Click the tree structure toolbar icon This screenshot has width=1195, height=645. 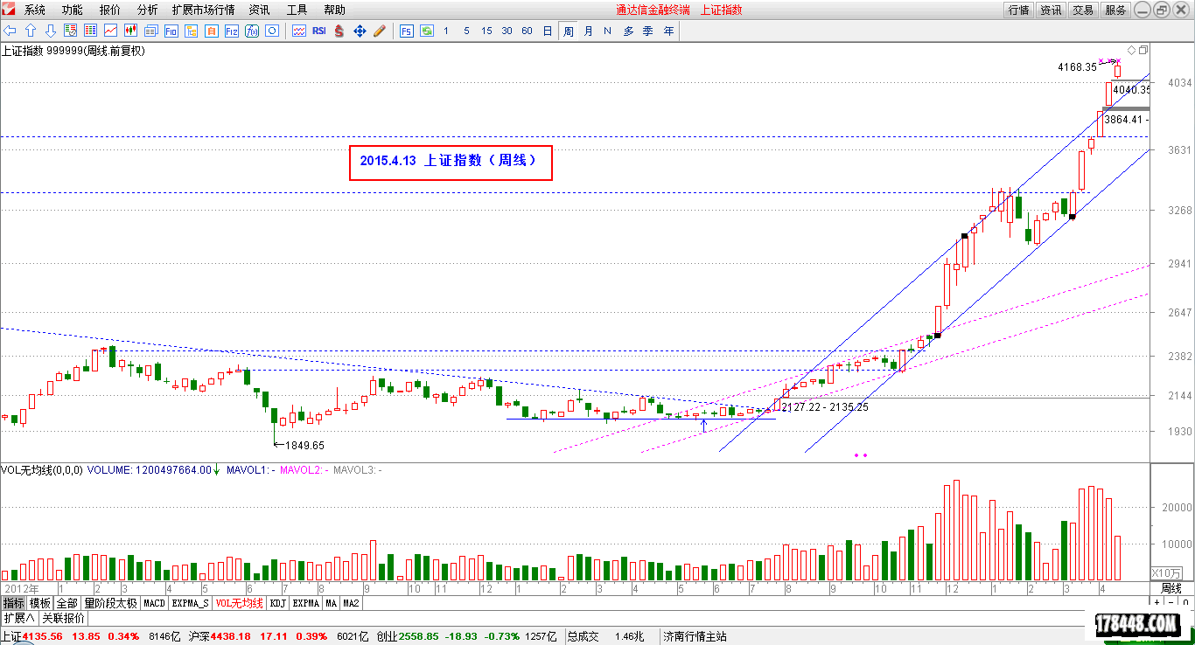pyautogui.click(x=191, y=31)
